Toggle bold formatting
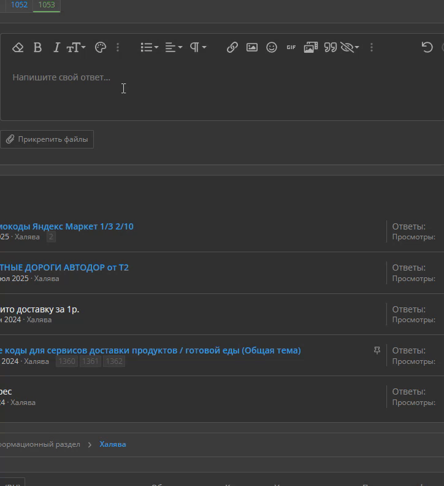 coord(37,47)
